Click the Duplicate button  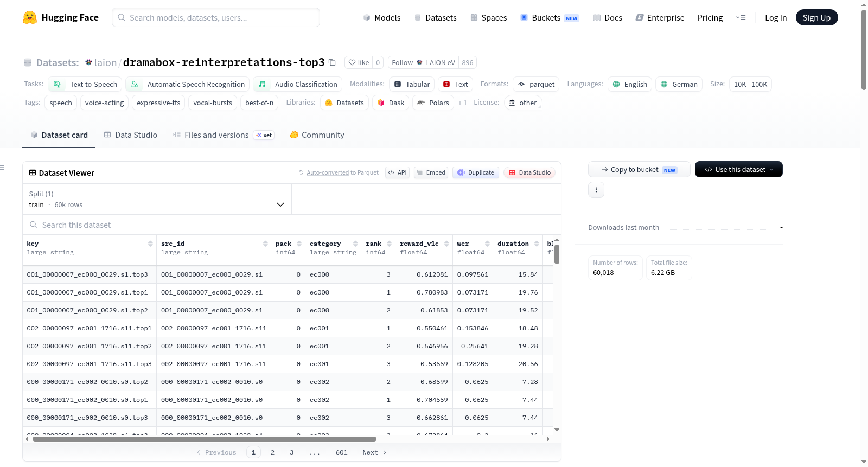475,172
